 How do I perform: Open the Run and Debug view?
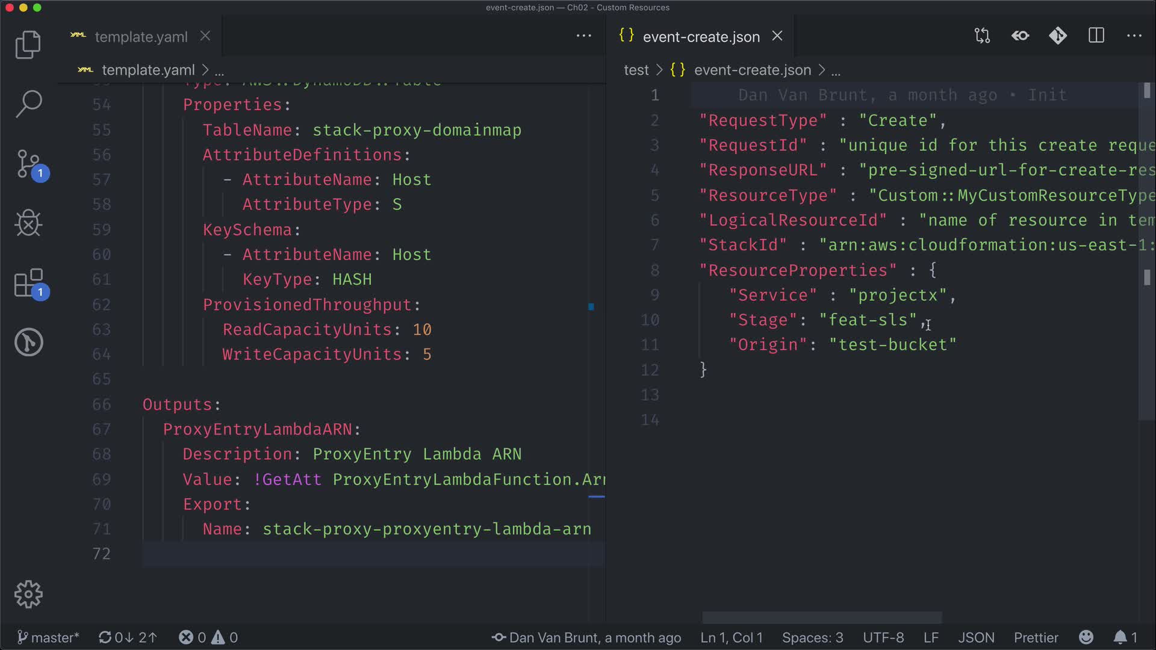coord(28,223)
